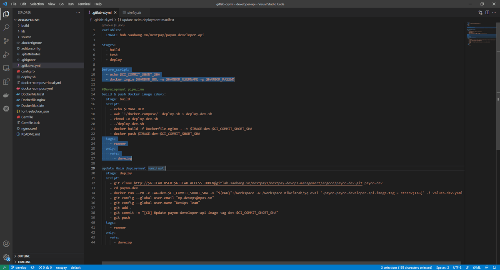Expand the build folder
The width and height of the screenshot is (500, 270).
click(25, 25)
